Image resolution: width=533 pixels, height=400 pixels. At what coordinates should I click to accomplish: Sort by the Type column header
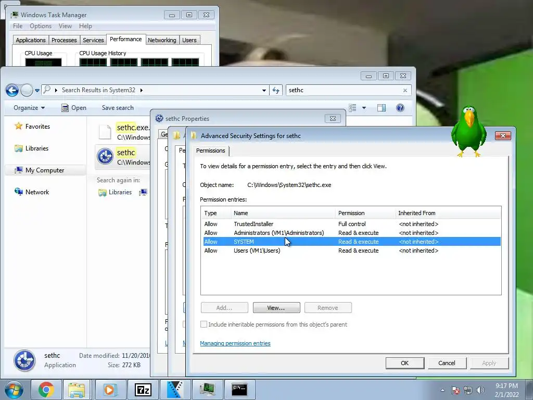(x=216, y=213)
